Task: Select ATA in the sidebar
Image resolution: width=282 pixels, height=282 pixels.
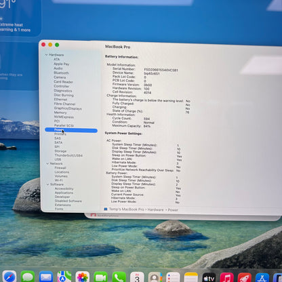Action: pos(57,60)
